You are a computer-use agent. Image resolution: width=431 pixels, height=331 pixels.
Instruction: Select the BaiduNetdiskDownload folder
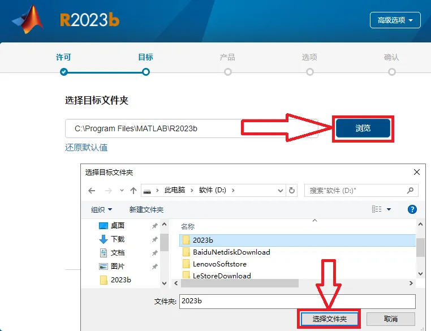226,252
